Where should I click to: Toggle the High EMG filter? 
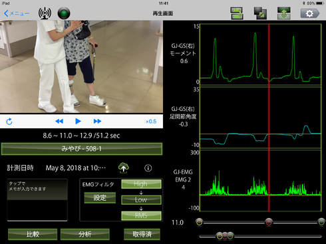coord(141,184)
